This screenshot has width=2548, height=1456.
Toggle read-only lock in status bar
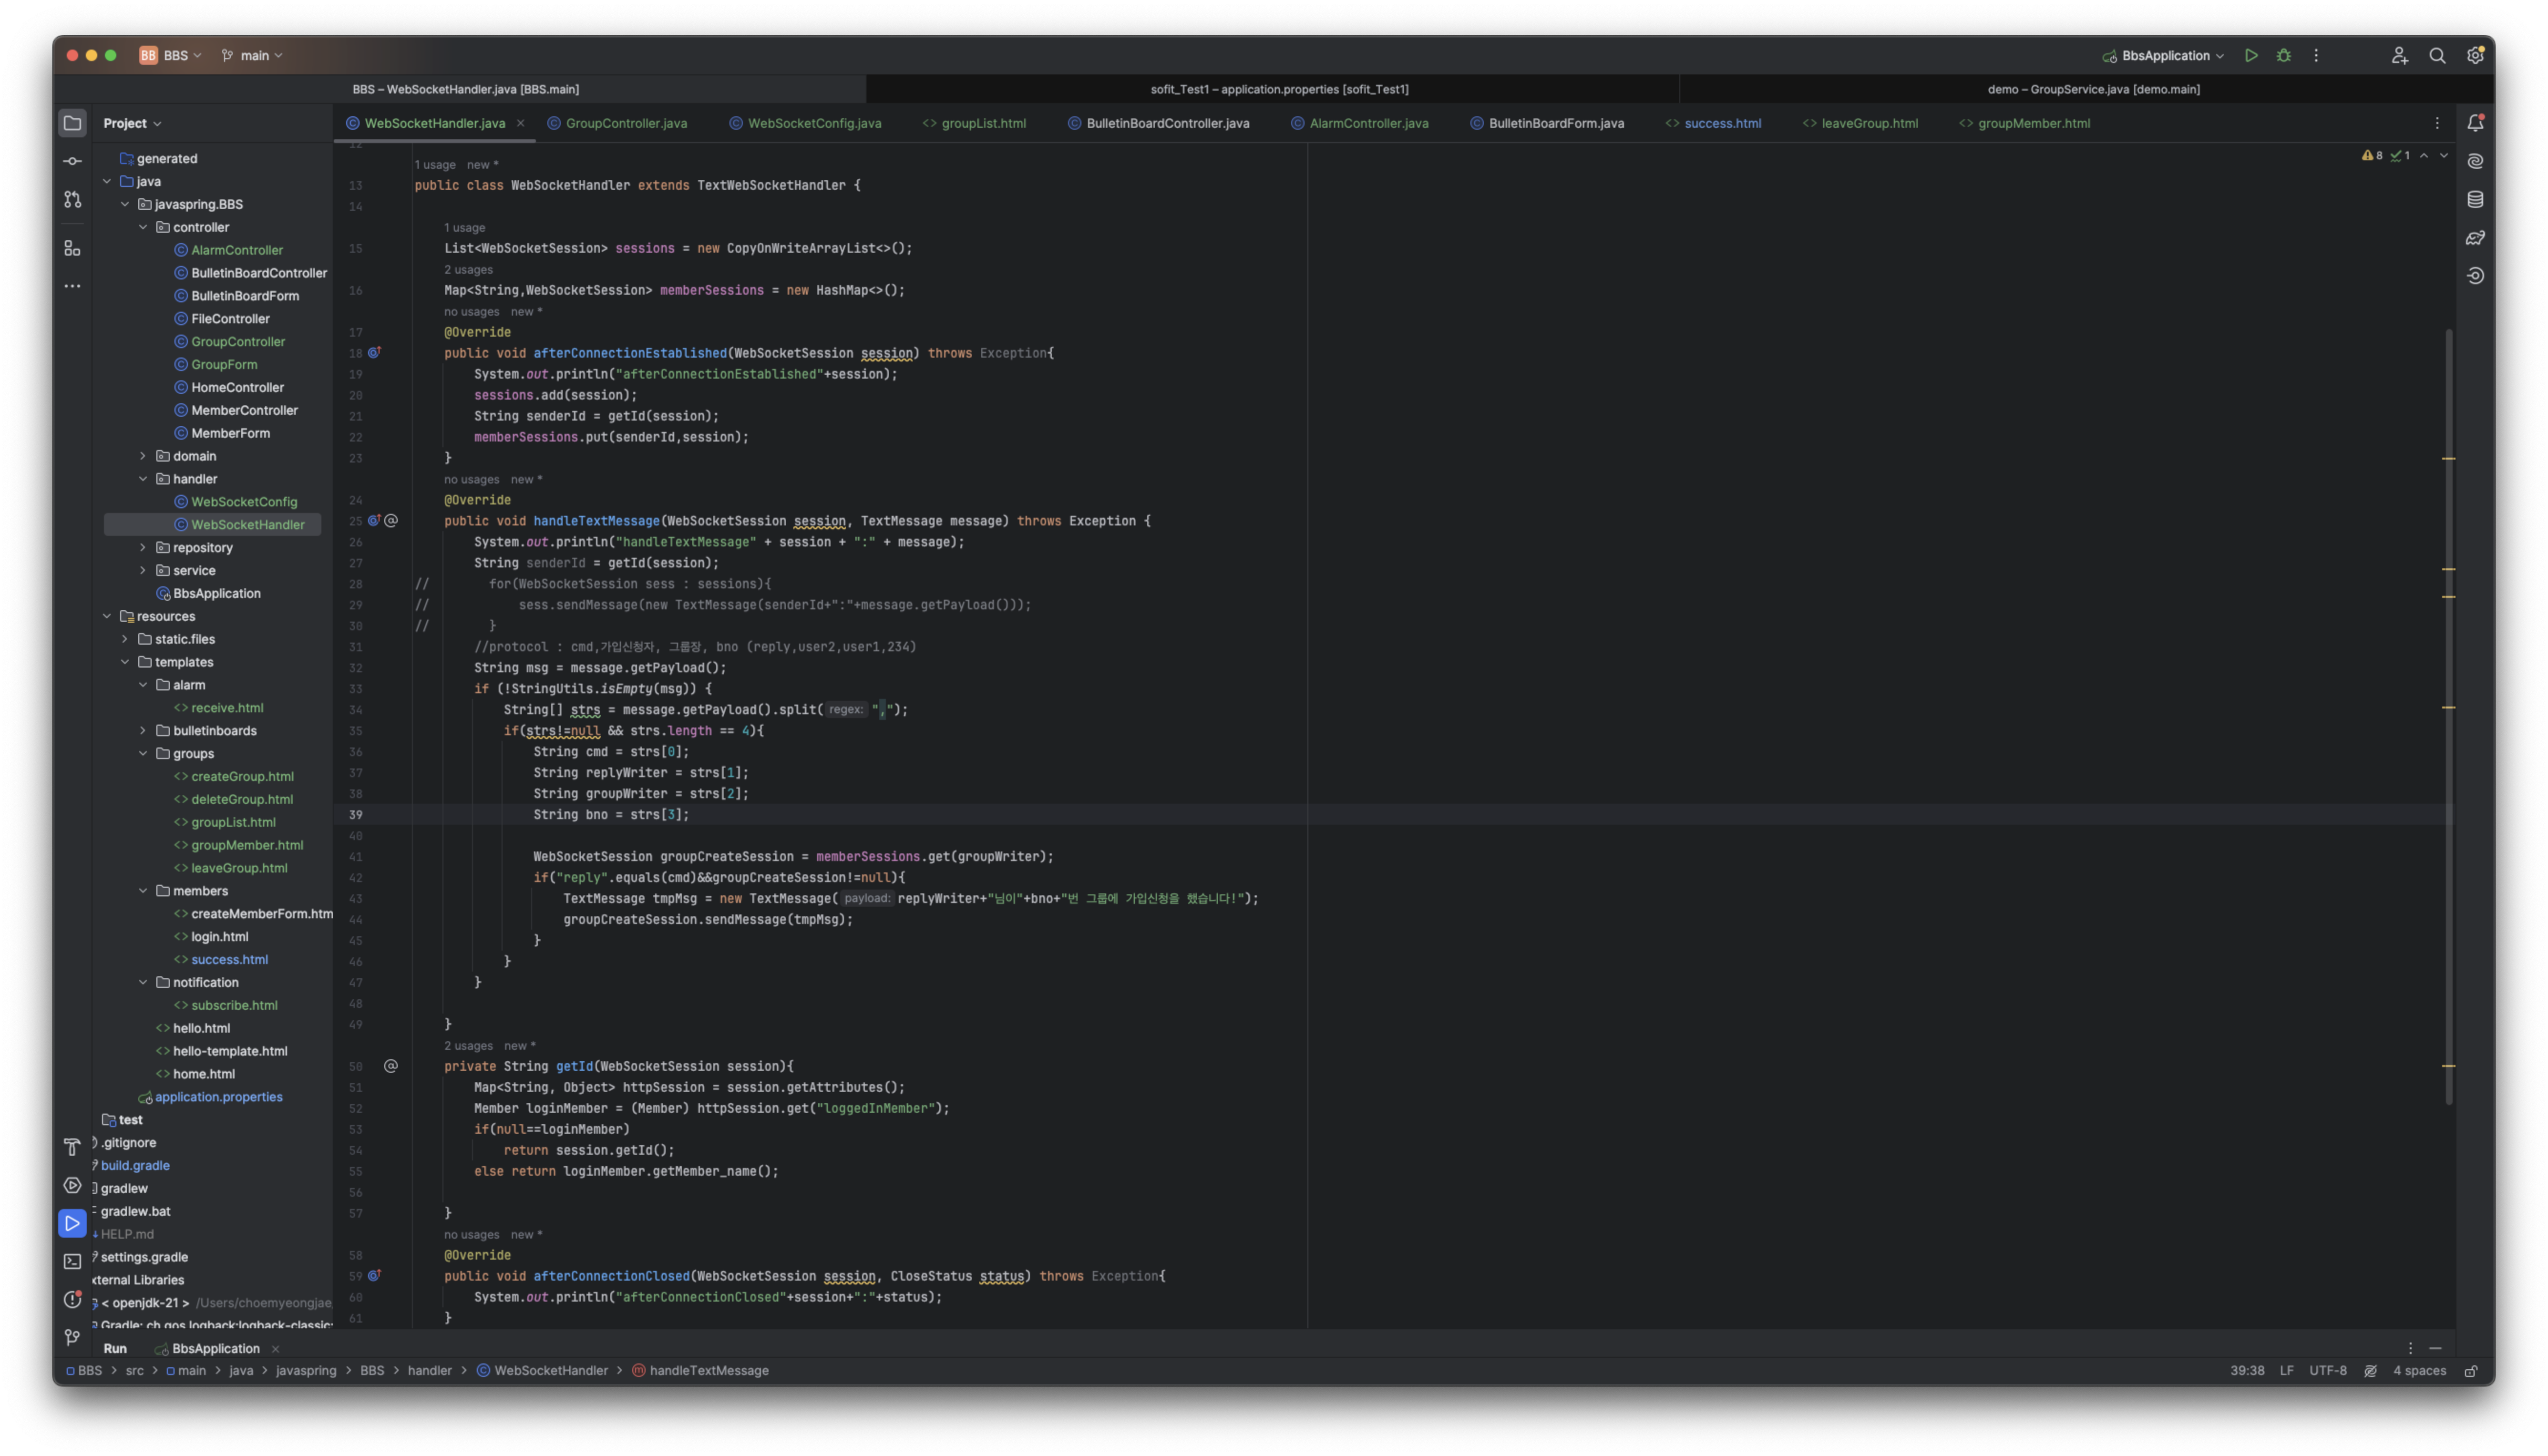(x=2471, y=1371)
